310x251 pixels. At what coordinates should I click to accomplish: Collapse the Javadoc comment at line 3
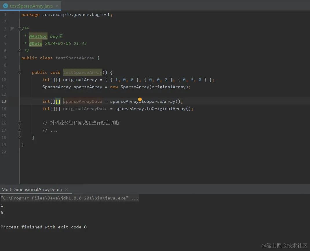click(19, 29)
